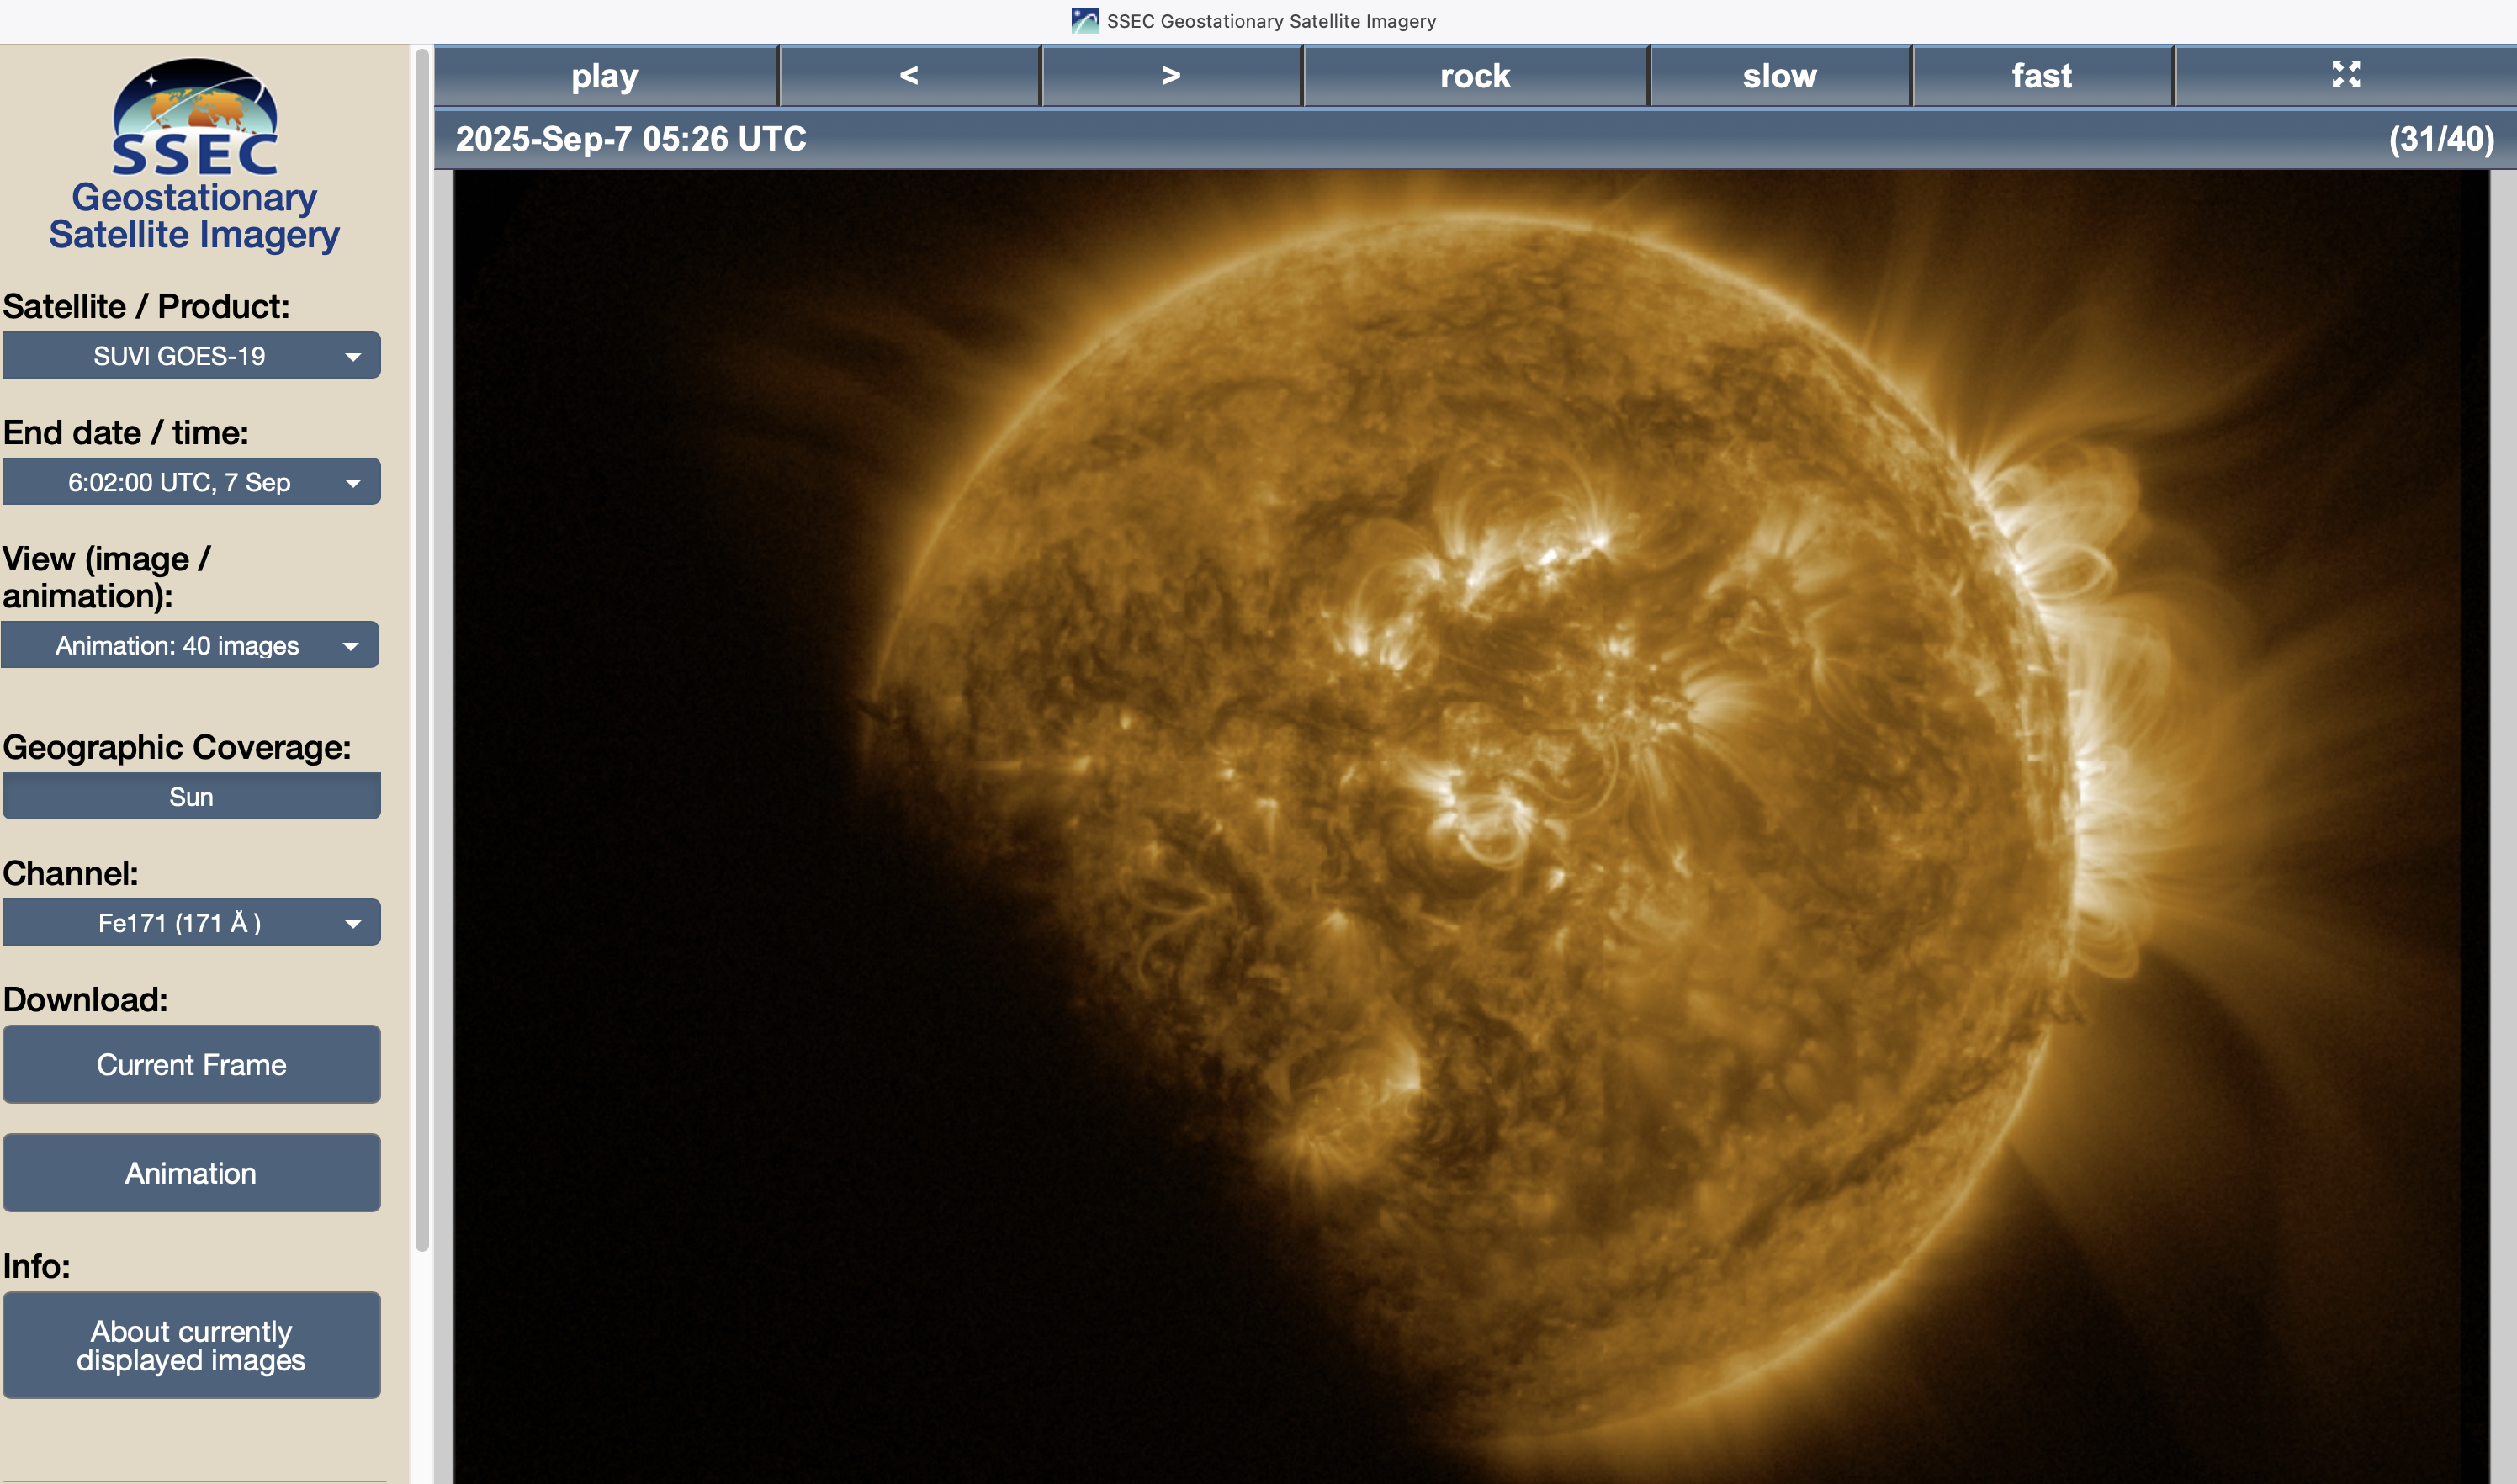Start the animation with play
Screen dimensions: 2517x1484
[605, 75]
